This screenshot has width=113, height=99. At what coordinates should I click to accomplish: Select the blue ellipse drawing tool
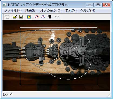[x=43, y=17]
